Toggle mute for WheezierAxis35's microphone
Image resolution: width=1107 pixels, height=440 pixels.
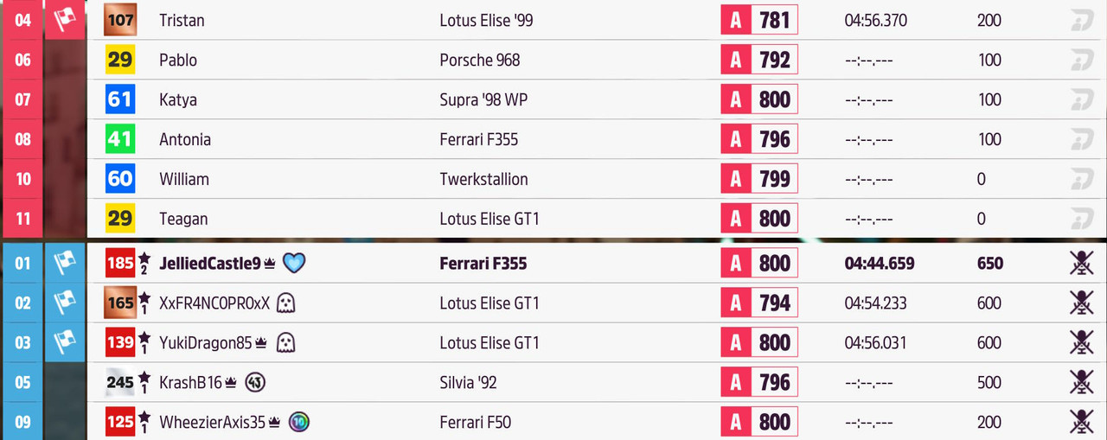click(x=1081, y=422)
